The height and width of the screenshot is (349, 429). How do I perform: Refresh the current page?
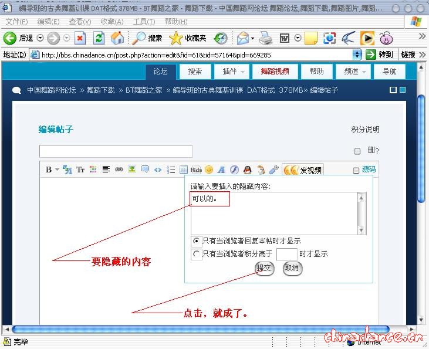[99, 38]
